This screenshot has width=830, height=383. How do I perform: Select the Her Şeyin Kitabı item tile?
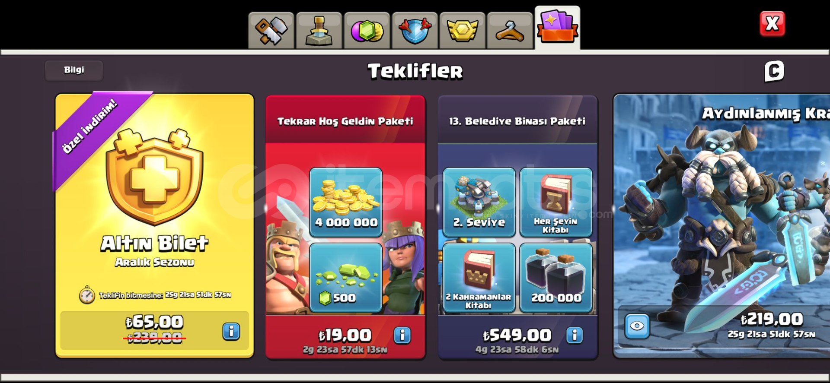pyautogui.click(x=556, y=202)
